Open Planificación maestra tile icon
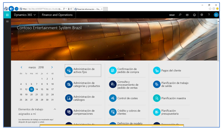This screenshot has width=223, height=129. (157, 98)
